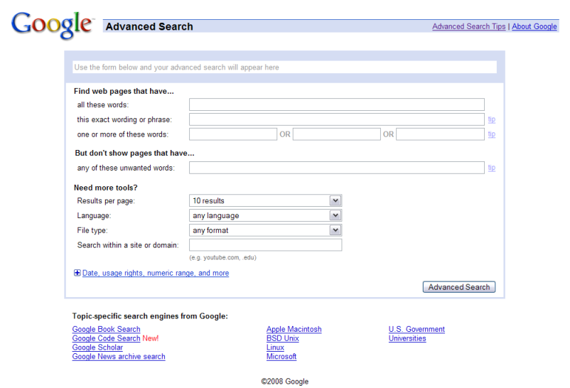
Task: Open the Linux search link
Action: (x=275, y=347)
